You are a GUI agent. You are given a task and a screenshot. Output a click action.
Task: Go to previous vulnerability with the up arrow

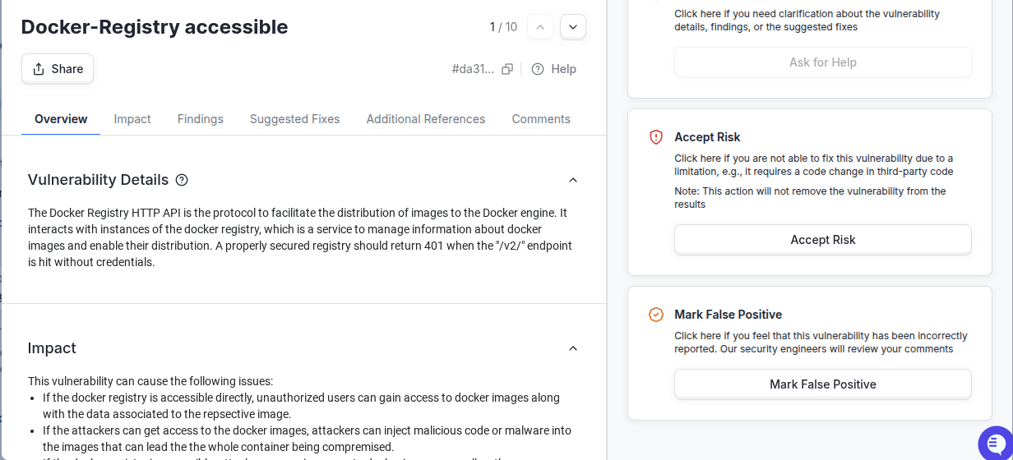(x=540, y=27)
